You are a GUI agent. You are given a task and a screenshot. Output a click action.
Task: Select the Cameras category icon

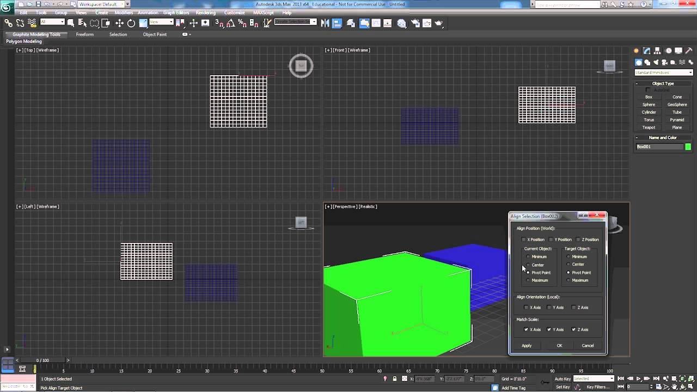665,62
